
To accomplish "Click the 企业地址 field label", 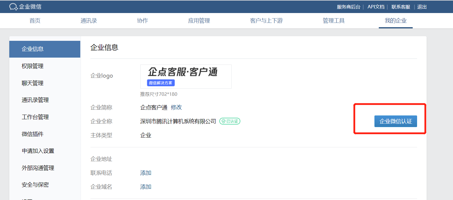I will click(101, 159).
